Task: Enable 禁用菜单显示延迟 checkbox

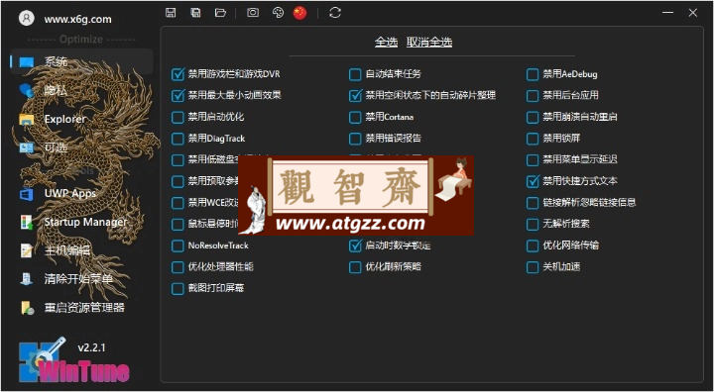Action: pos(533,159)
